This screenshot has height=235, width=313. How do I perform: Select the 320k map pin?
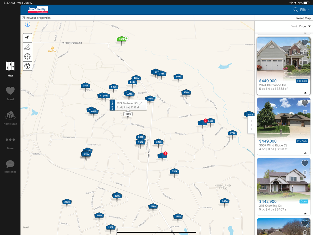(159, 142)
